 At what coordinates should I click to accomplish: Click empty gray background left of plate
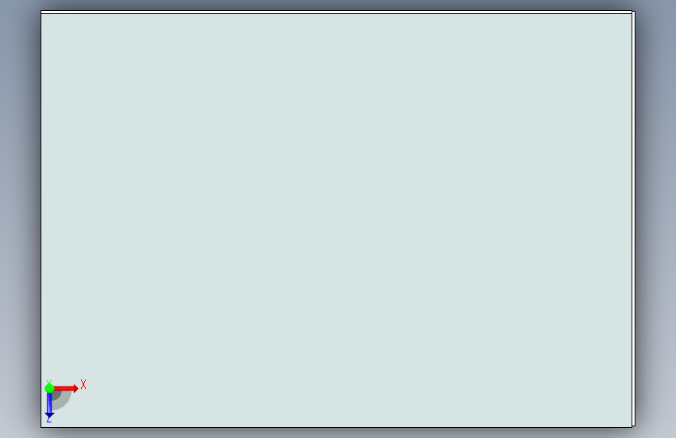(19, 219)
